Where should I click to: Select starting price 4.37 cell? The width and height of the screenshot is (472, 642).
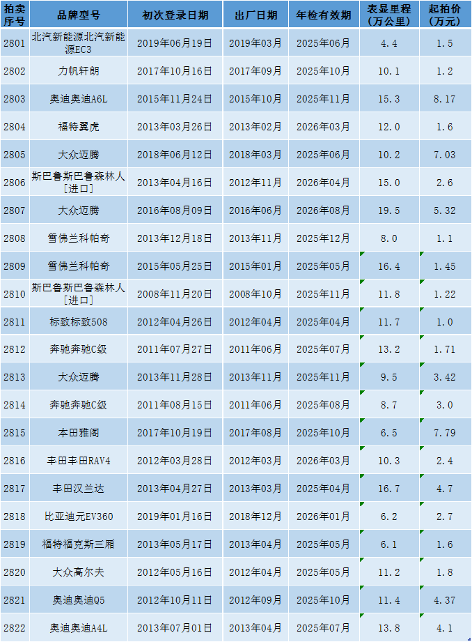pyautogui.click(x=445, y=600)
